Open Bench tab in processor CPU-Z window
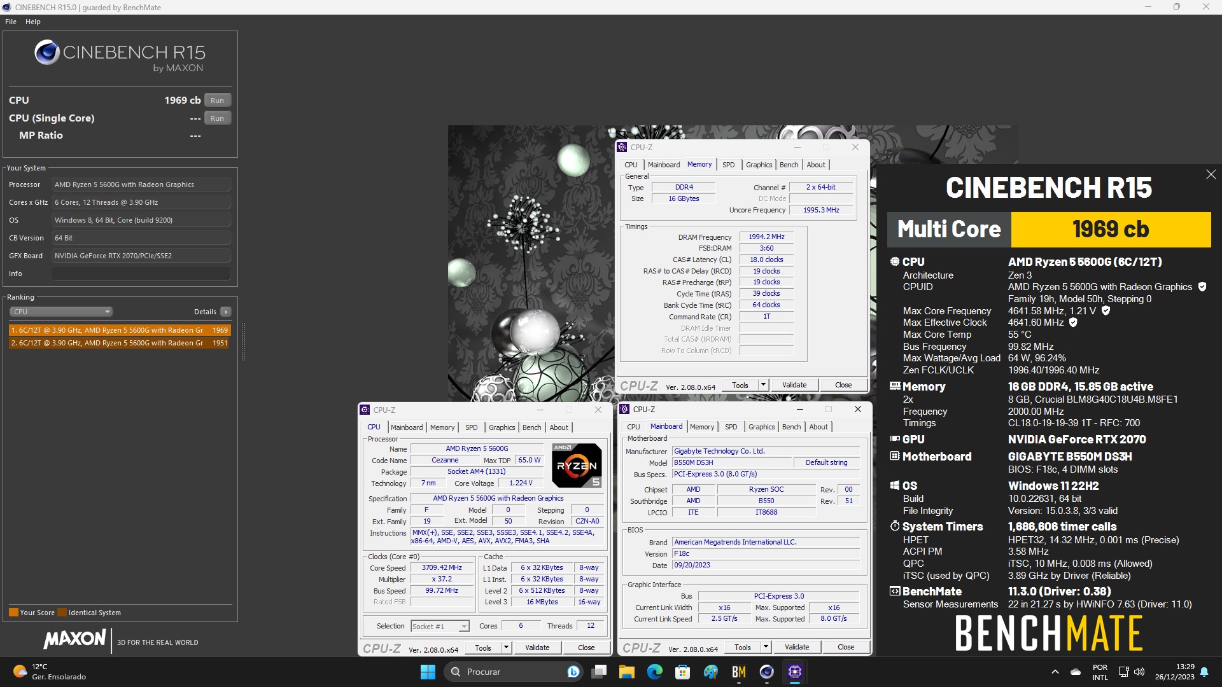 [x=531, y=427]
